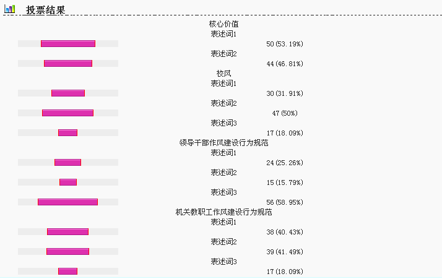Click 领导干部作风建设行为规范 heading

pyautogui.click(x=223, y=143)
